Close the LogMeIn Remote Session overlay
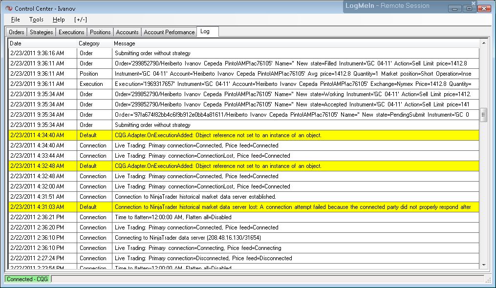496x288 pixels. tap(474, 3)
